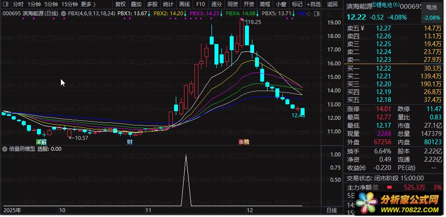Click the ¥ icon beside 卖五

(x=362, y=28)
